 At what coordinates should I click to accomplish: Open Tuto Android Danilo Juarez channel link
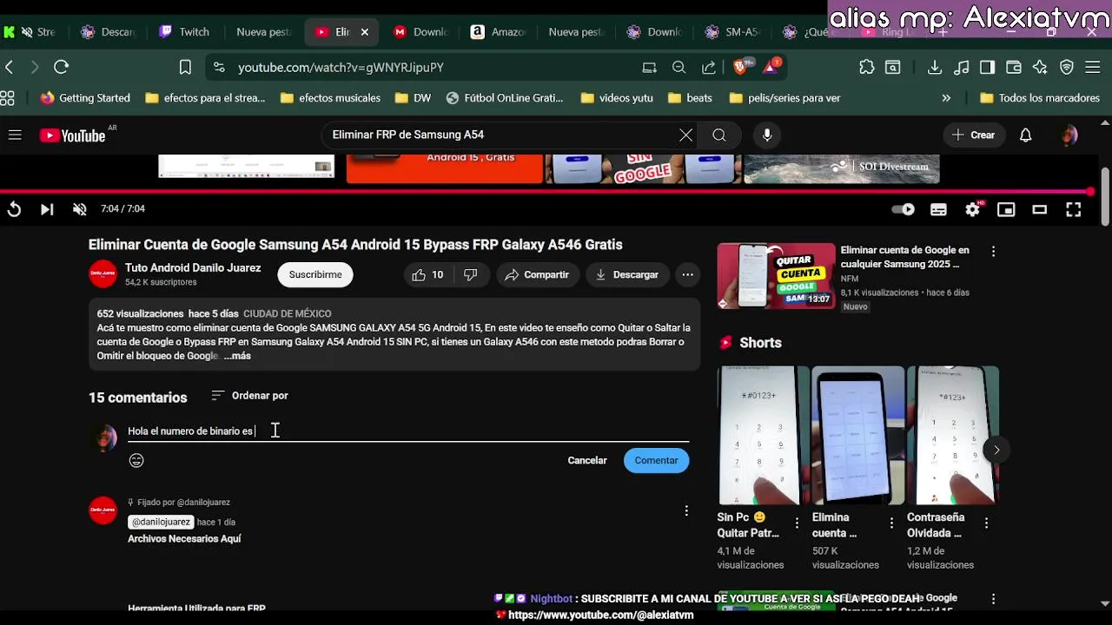pyautogui.click(x=193, y=267)
